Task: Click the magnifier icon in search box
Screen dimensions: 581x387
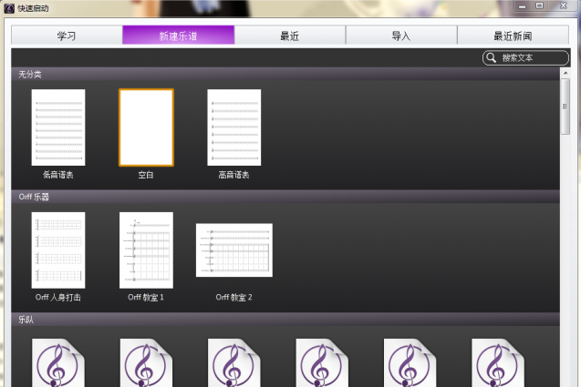Action: 493,57
